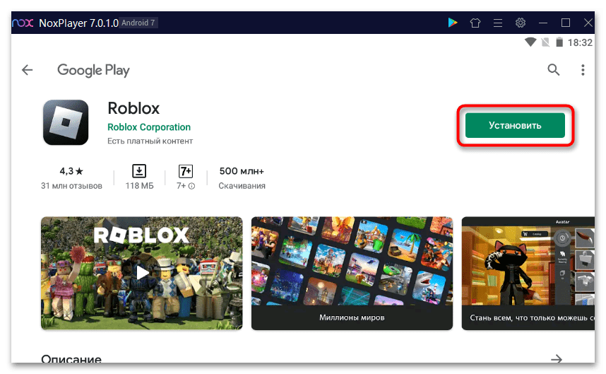Open the Roblox Corporation developer link
Image resolution: width=606 pixels, height=374 pixels.
(149, 127)
